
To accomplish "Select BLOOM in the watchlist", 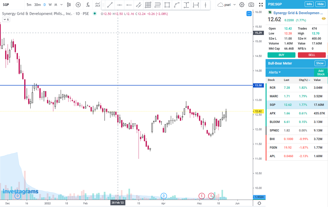I will point(297,122).
